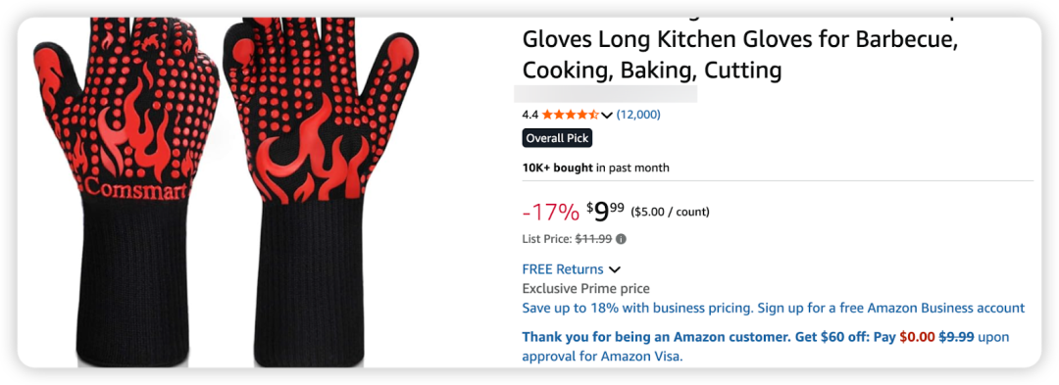
Task: Click the info icon beside List Price
Action: point(621,239)
